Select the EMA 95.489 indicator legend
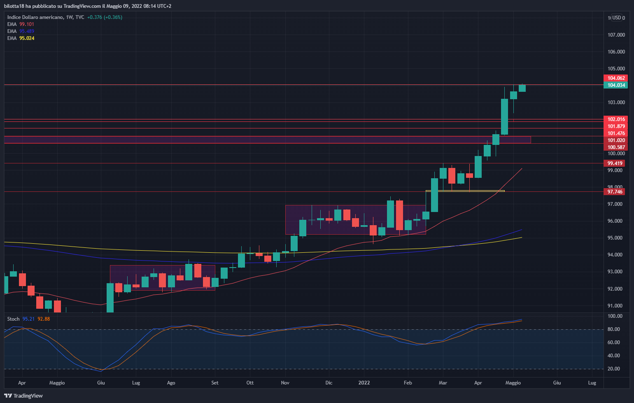The image size is (634, 403). (x=21, y=31)
